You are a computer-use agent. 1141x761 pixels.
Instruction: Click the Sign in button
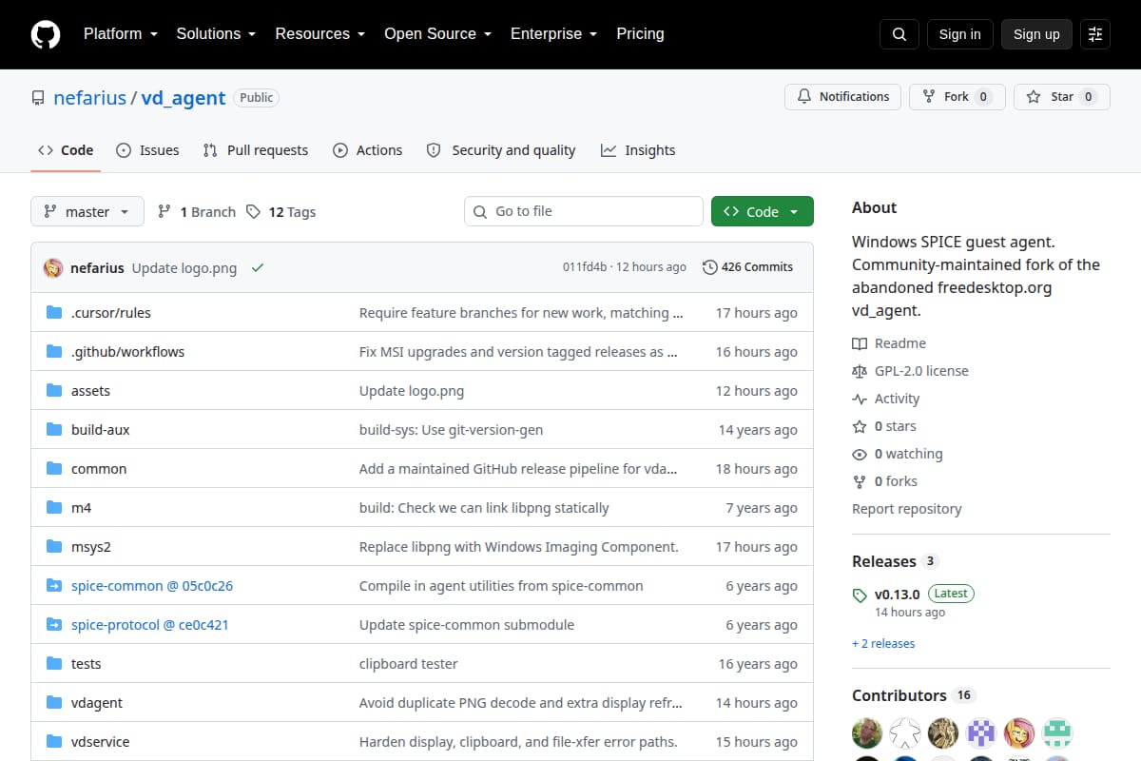959,34
